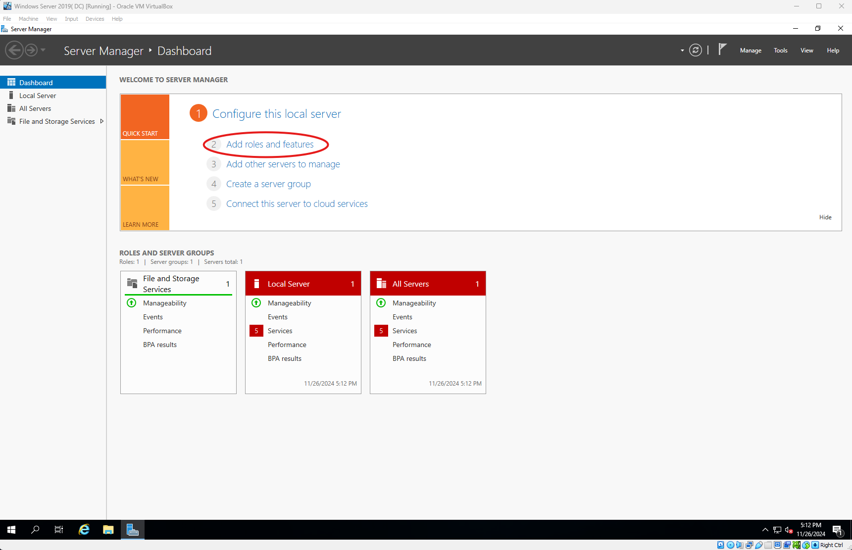The height and width of the screenshot is (550, 852).
Task: Select File and Storage Services in left pane
Action: [53, 121]
